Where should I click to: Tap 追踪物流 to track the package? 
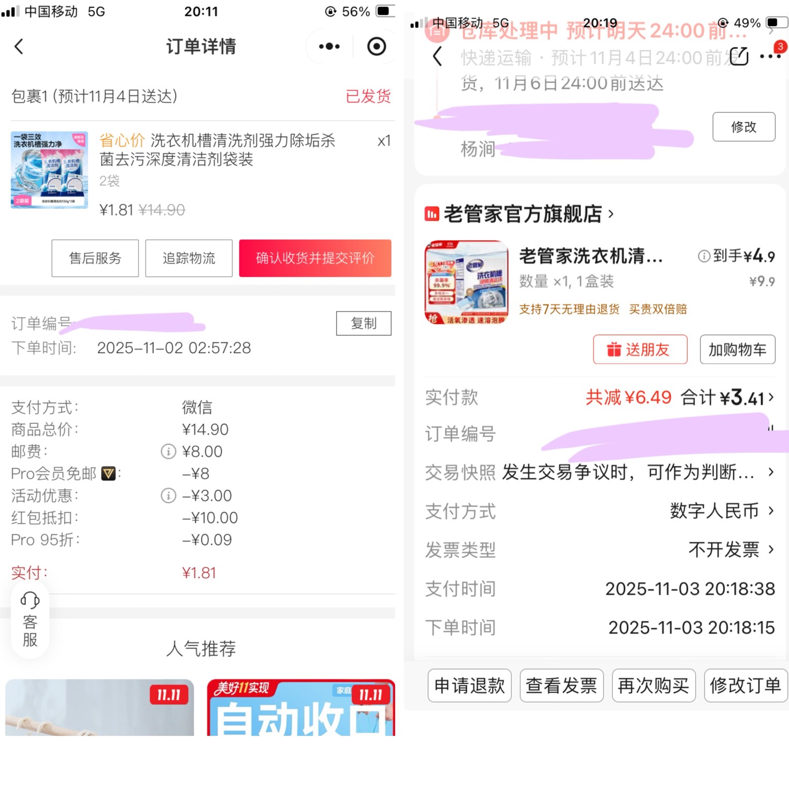pyautogui.click(x=188, y=258)
